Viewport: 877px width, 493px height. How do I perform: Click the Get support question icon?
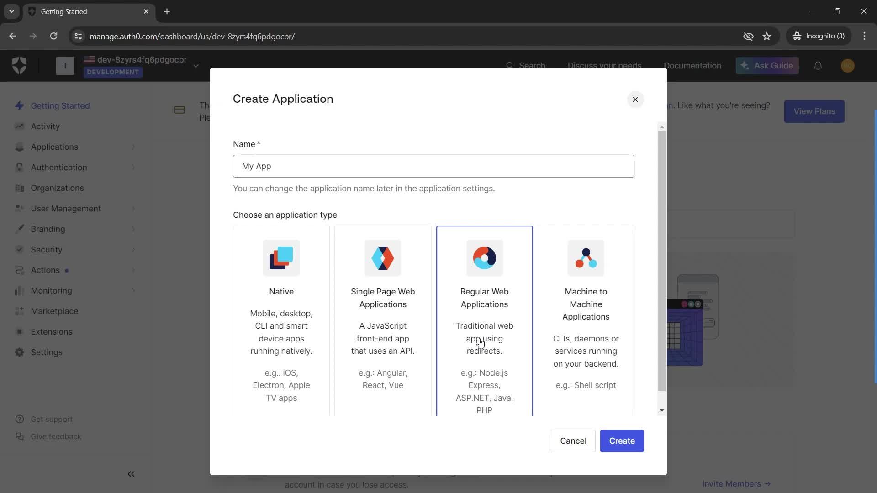coord(20,419)
